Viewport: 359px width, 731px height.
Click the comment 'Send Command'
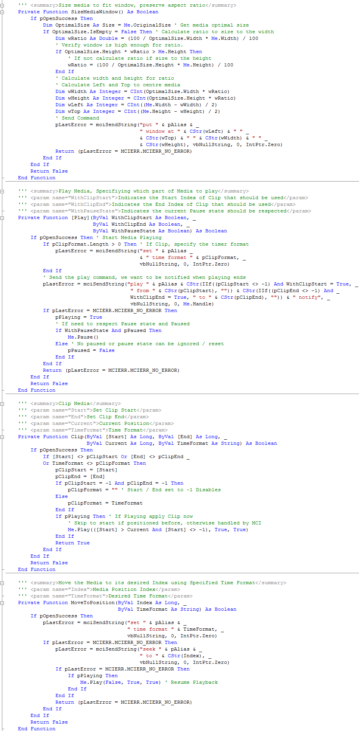pos(77,118)
